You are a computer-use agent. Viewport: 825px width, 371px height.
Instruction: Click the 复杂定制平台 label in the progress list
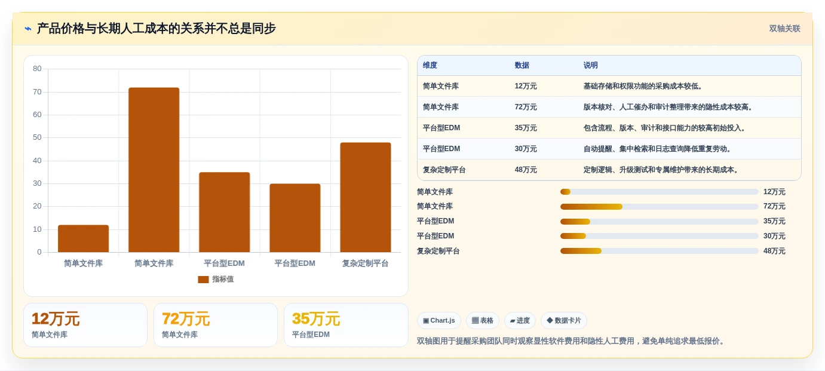point(438,251)
